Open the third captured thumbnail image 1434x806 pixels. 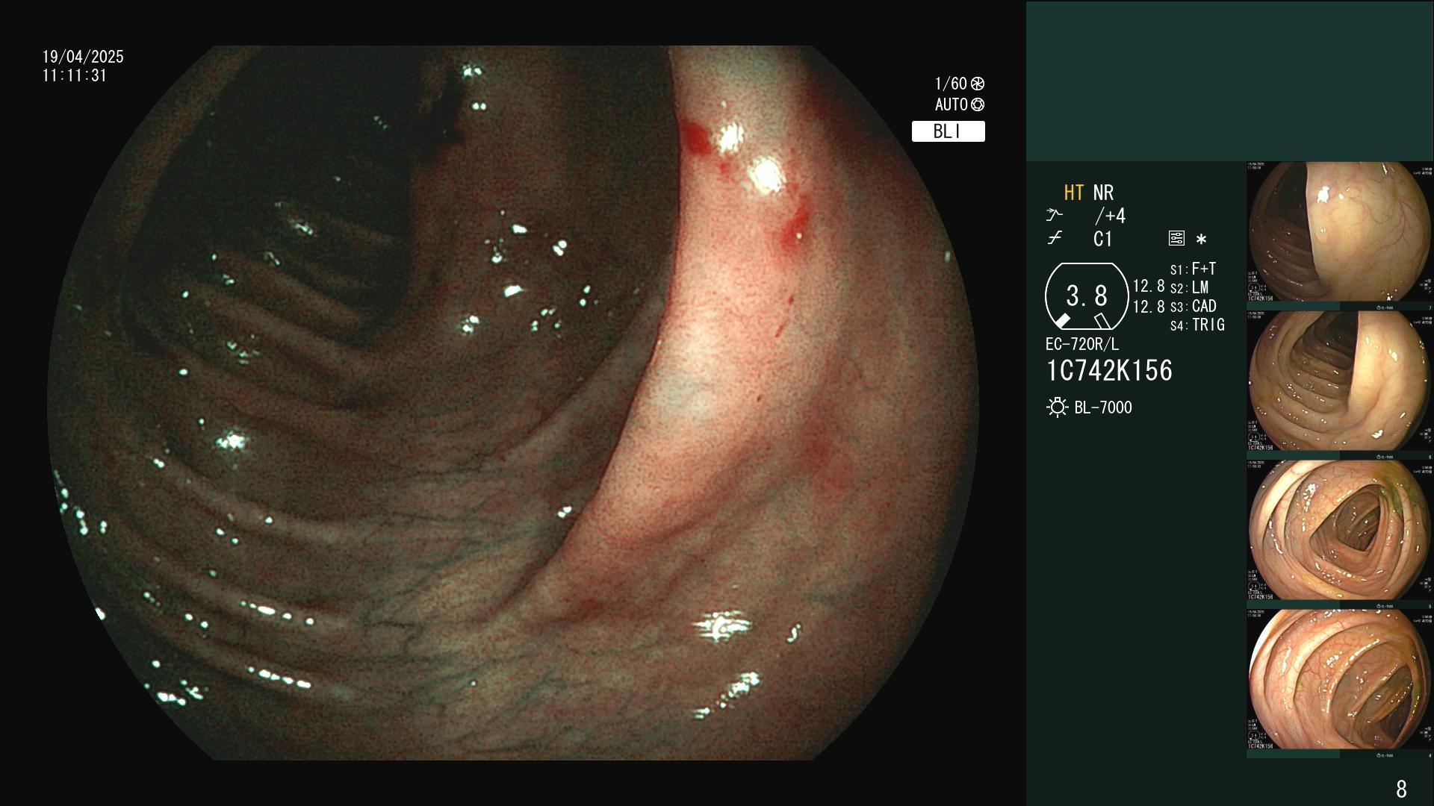[1340, 531]
